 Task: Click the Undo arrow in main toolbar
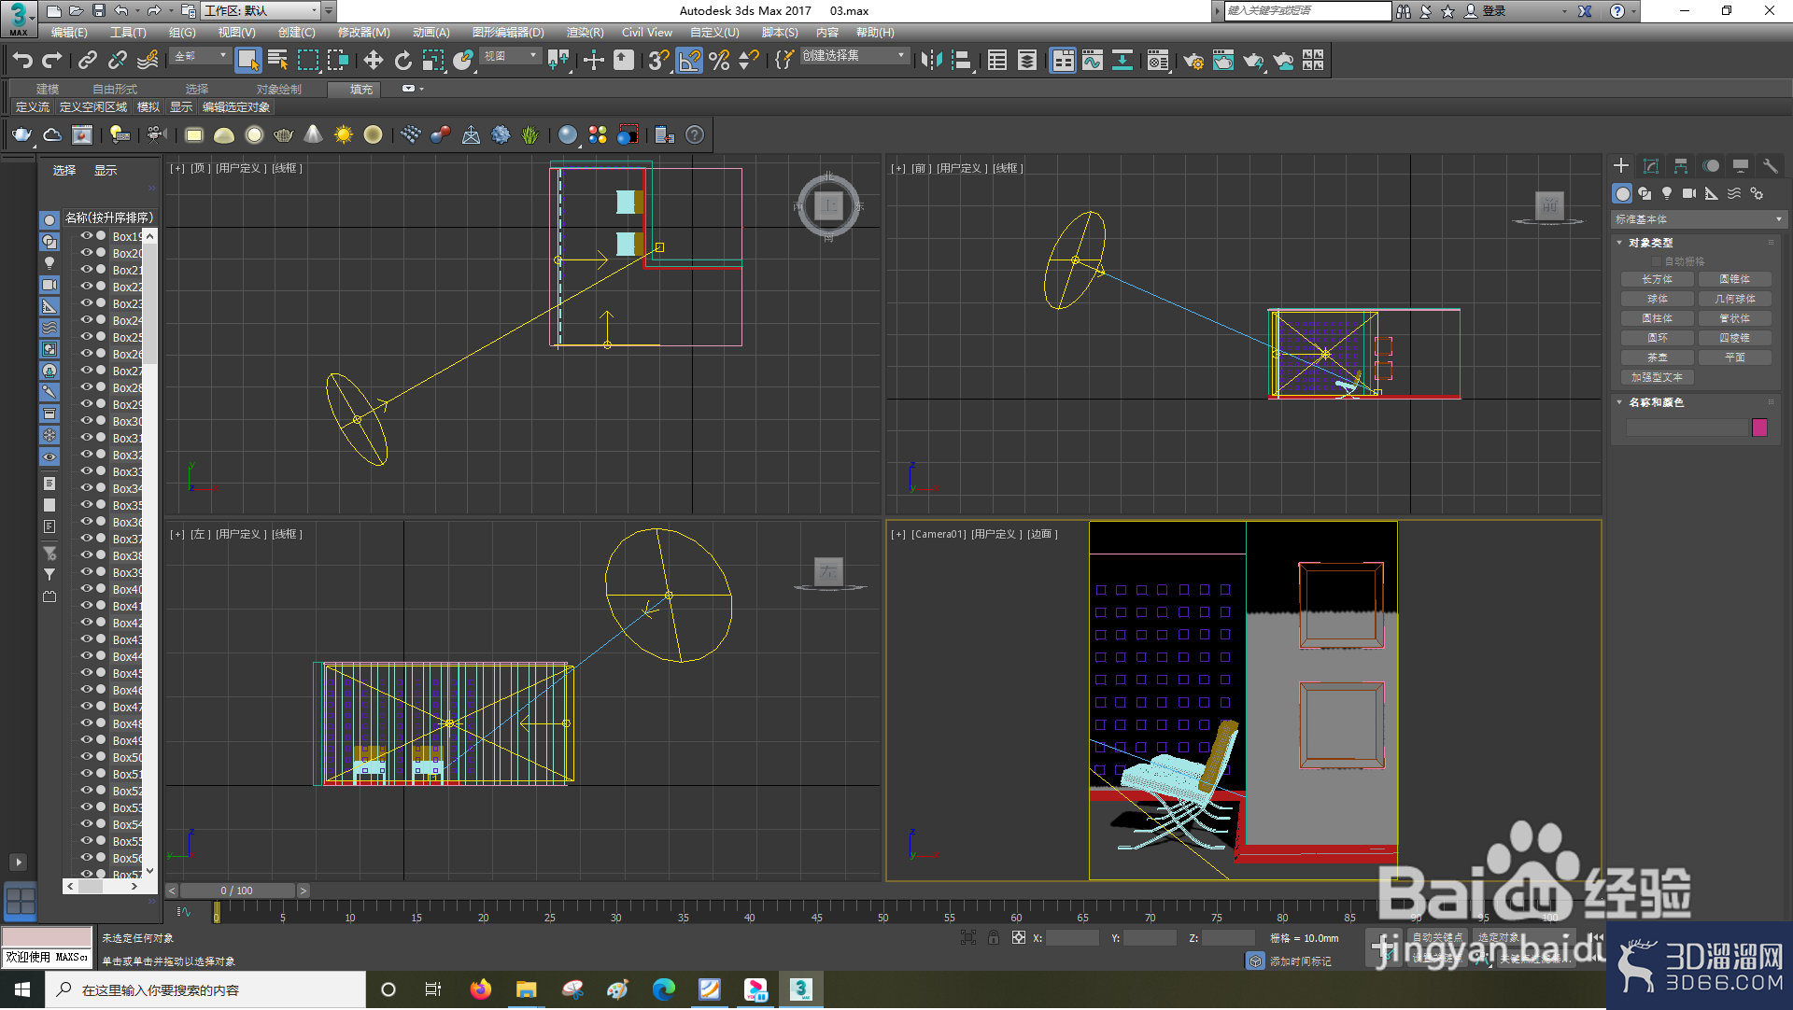coord(22,61)
